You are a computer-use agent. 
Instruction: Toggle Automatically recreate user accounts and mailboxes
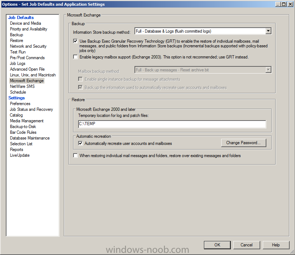click(x=80, y=143)
